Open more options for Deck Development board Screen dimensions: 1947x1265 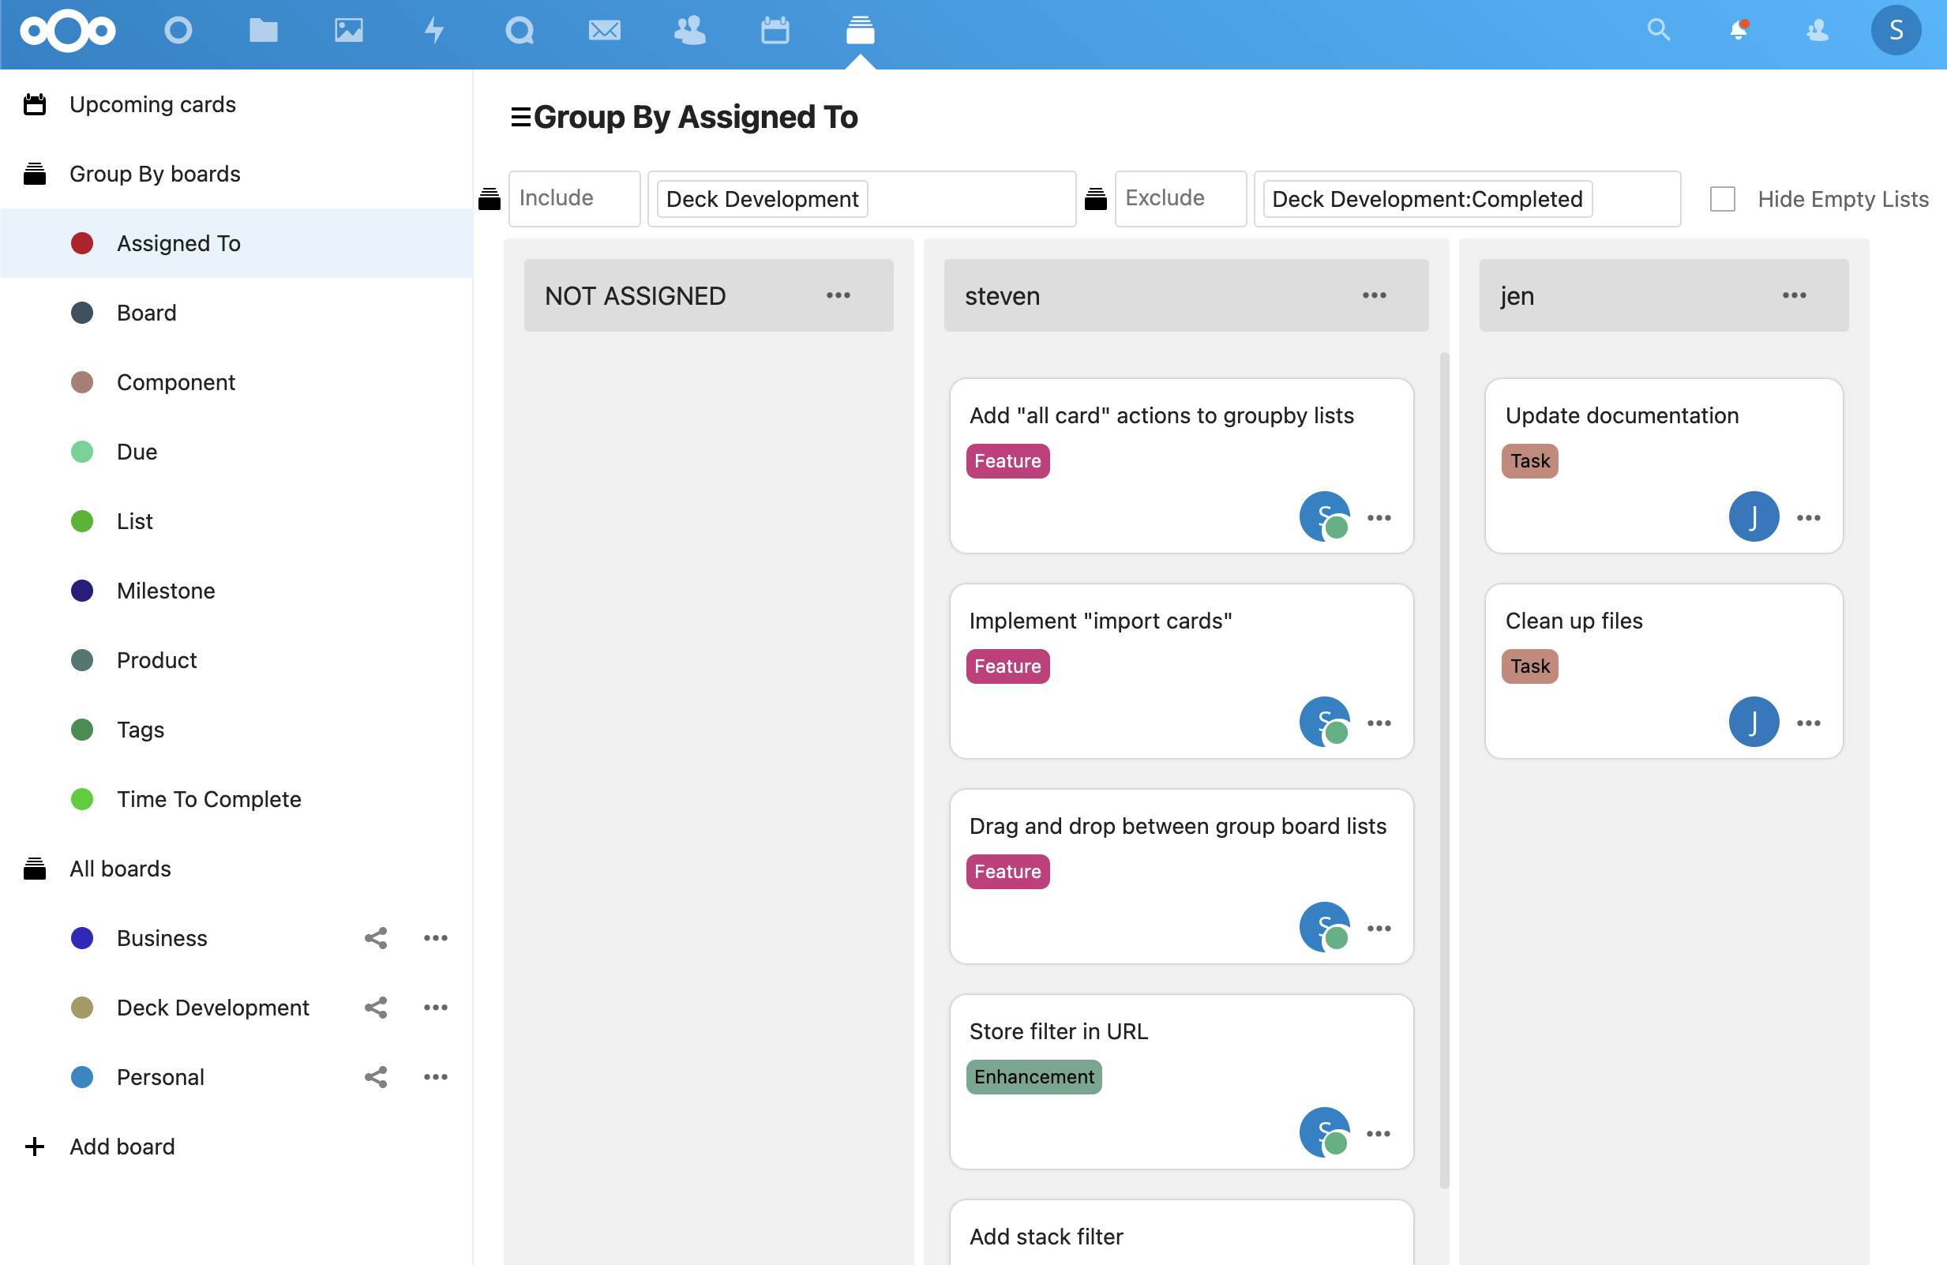pos(435,1008)
